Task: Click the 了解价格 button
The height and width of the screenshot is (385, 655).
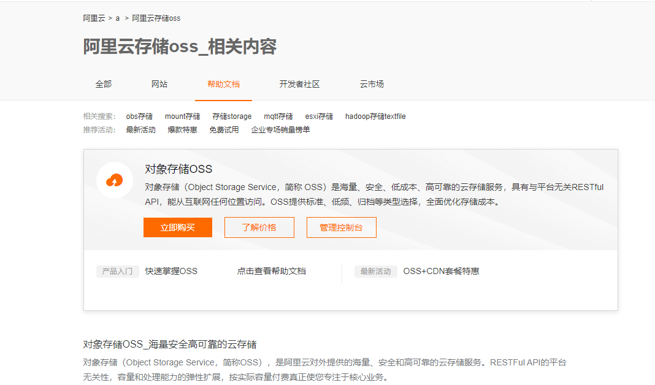Action: pos(259,227)
